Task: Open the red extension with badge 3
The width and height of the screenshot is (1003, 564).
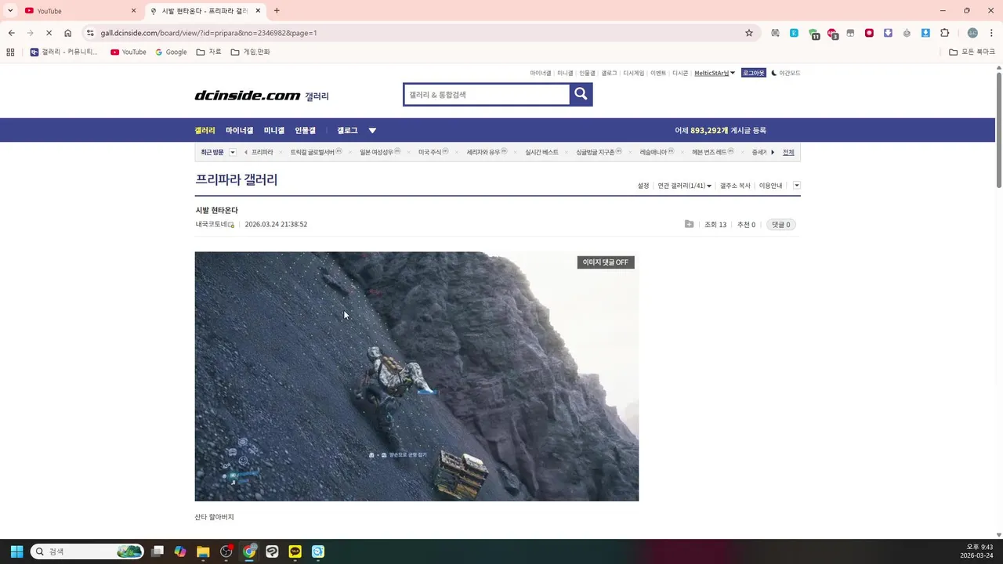Action: click(x=832, y=34)
